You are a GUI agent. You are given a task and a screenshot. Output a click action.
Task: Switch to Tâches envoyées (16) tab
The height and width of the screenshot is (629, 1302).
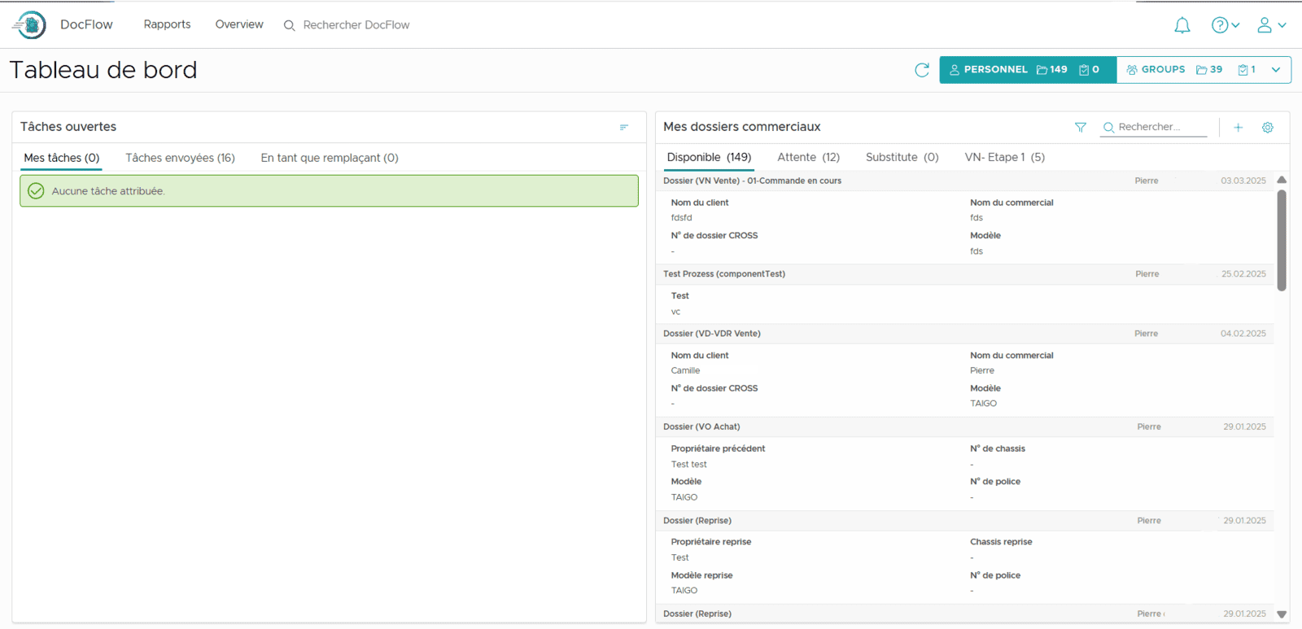point(180,158)
